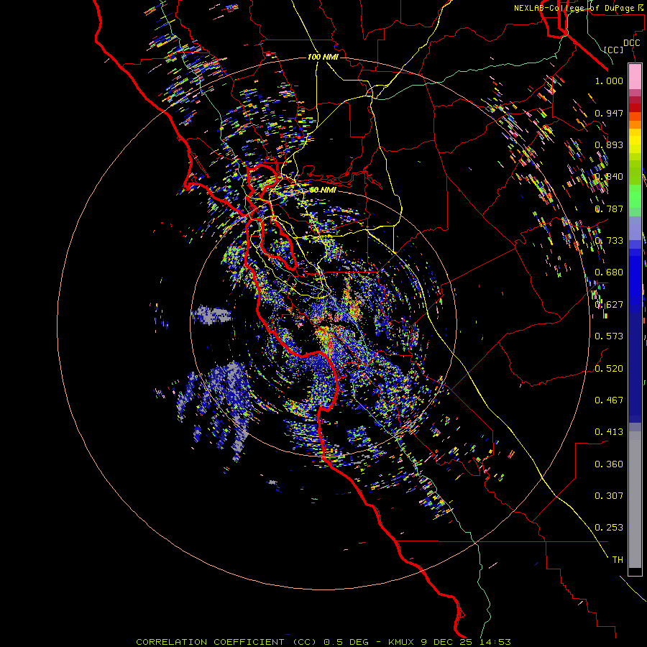Select the NEXLAB-College of DuPage header text
The height and width of the screenshot is (647, 647).
coord(578,8)
